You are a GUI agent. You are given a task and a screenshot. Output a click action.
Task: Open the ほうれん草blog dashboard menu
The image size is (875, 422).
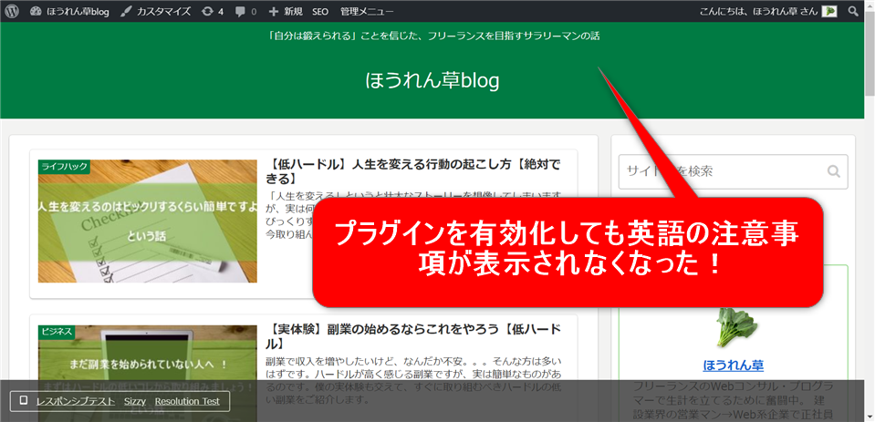point(69,11)
